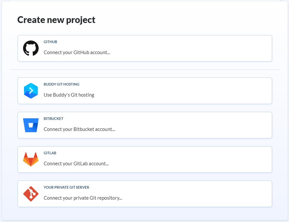Image resolution: width=289 pixels, height=222 pixels.
Task: Click the red Git diamond logo icon
Action: pyautogui.click(x=31, y=194)
